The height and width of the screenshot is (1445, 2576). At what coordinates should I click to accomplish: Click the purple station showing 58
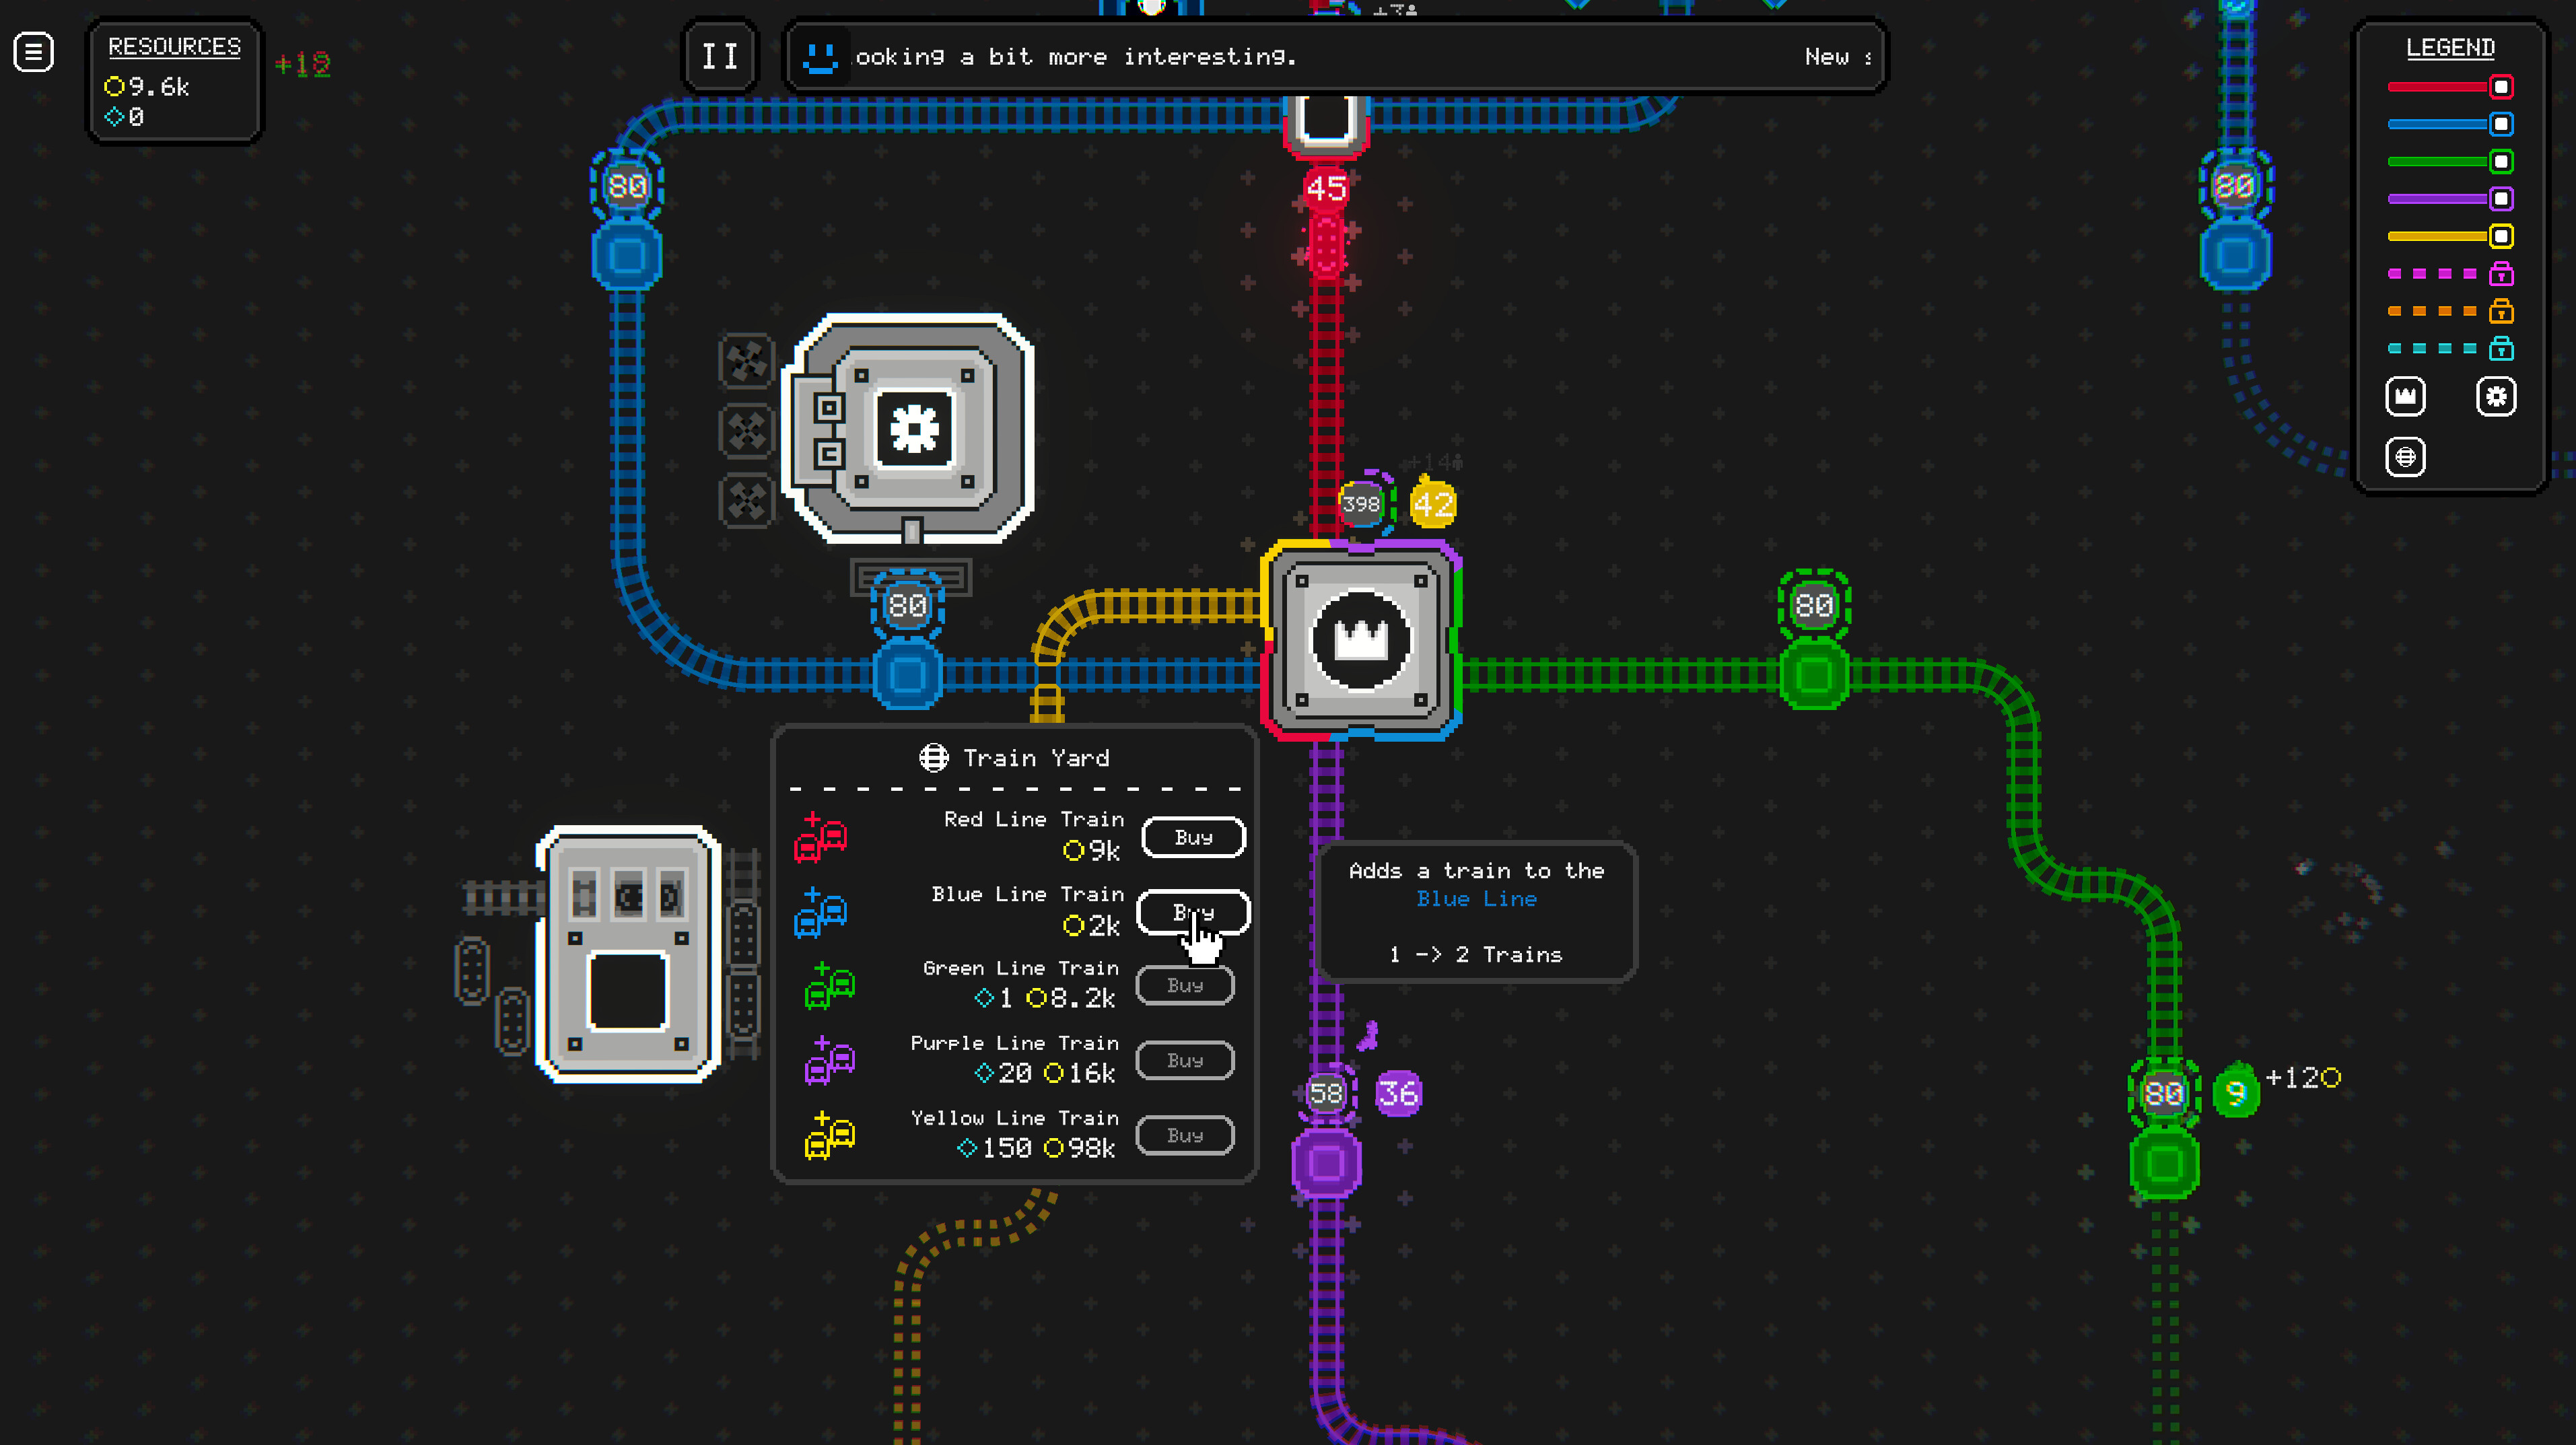1326,1163
